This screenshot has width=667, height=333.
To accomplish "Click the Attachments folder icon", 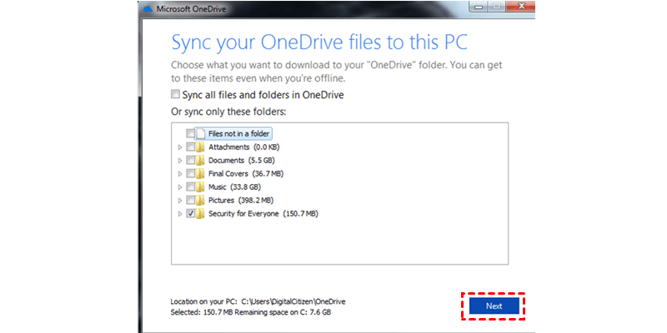I will pos(200,147).
